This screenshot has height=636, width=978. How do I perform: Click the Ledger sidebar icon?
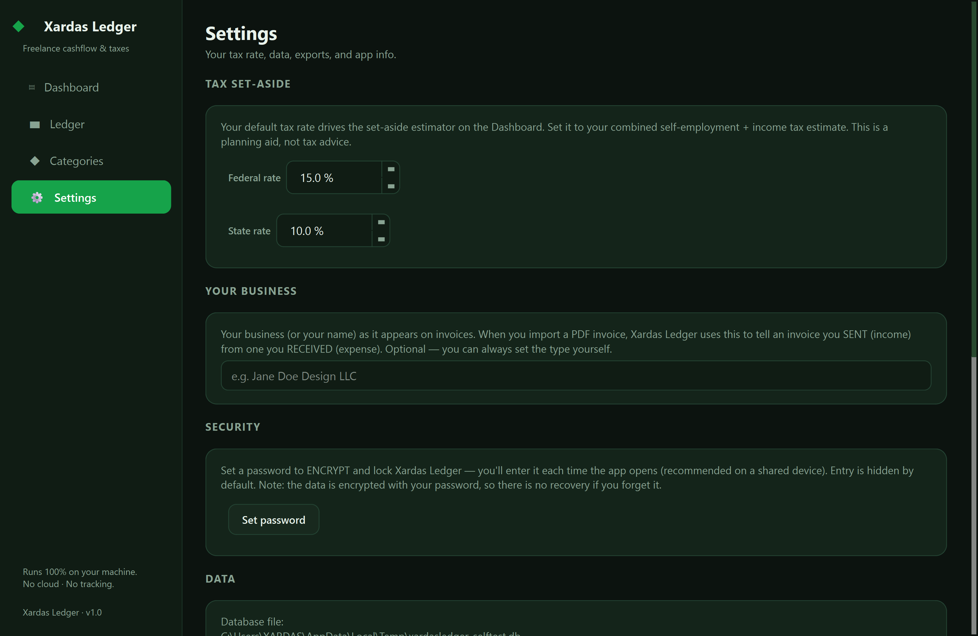point(35,125)
